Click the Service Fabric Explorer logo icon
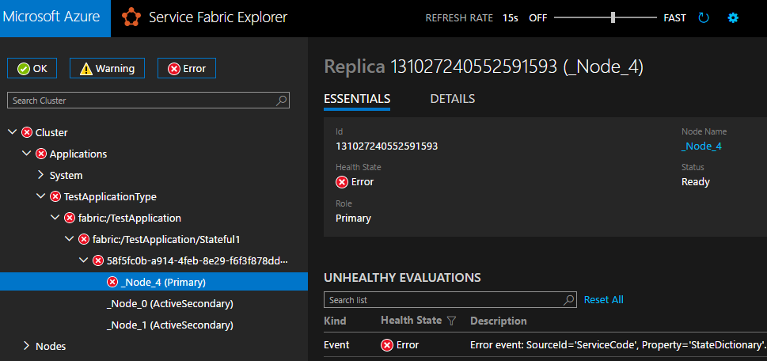The image size is (767, 361). click(131, 17)
